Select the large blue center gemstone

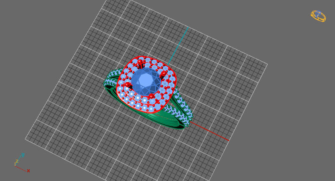(x=146, y=82)
